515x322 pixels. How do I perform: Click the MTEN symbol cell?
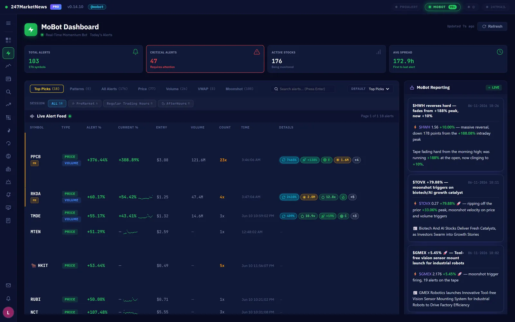click(35, 232)
